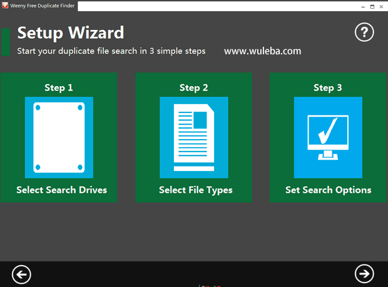Screen dimensions: 388x287
Task: Select the Step 2 heading
Action: tap(193, 87)
